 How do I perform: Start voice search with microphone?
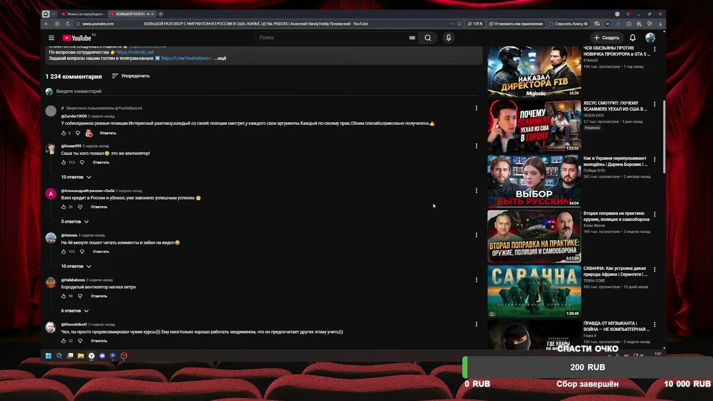click(448, 38)
